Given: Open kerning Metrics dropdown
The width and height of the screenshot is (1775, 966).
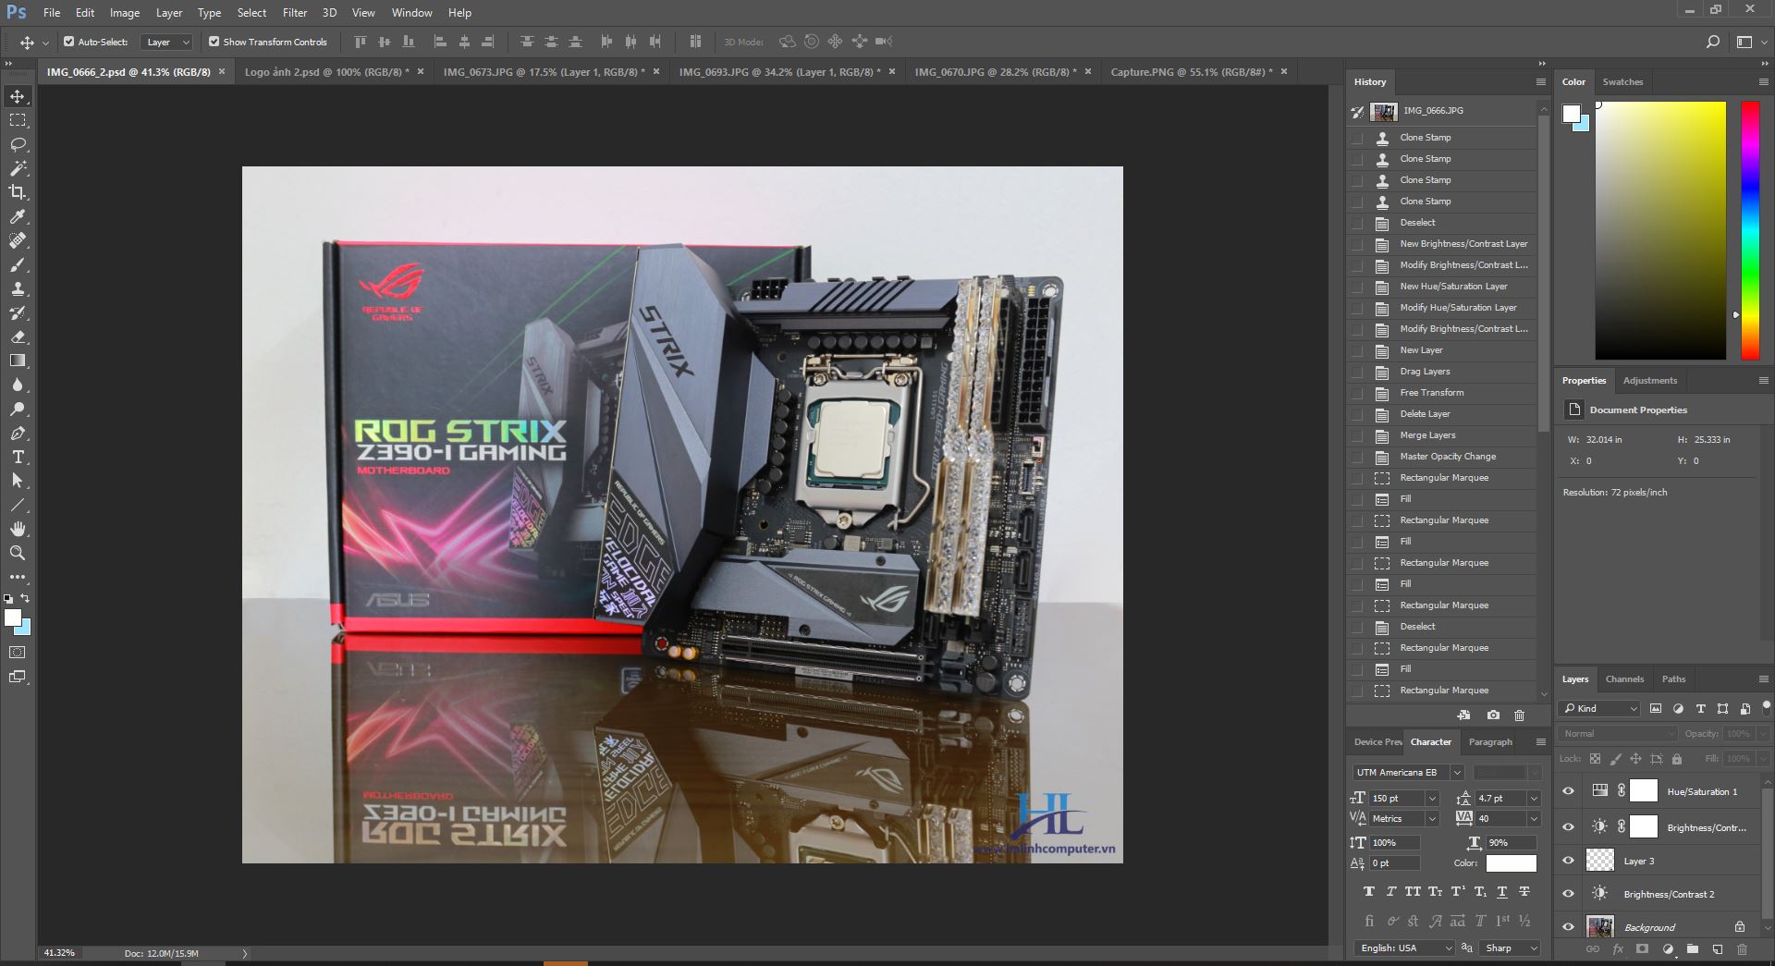Looking at the screenshot, I should 1432,819.
